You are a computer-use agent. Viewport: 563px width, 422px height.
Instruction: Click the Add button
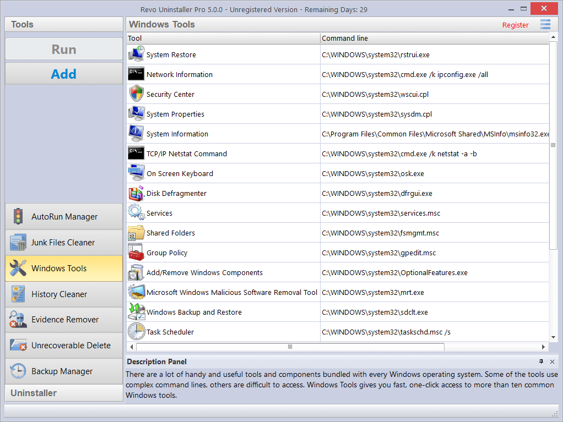coord(64,74)
